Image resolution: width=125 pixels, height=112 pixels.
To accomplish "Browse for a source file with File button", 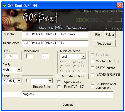I will [97, 35].
